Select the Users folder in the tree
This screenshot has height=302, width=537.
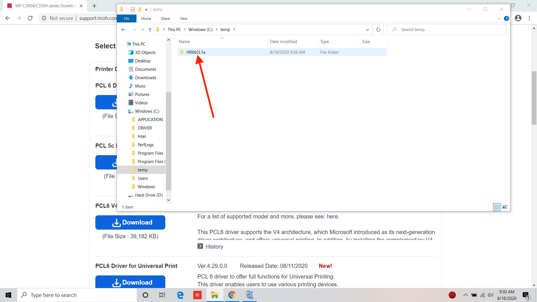[143, 178]
